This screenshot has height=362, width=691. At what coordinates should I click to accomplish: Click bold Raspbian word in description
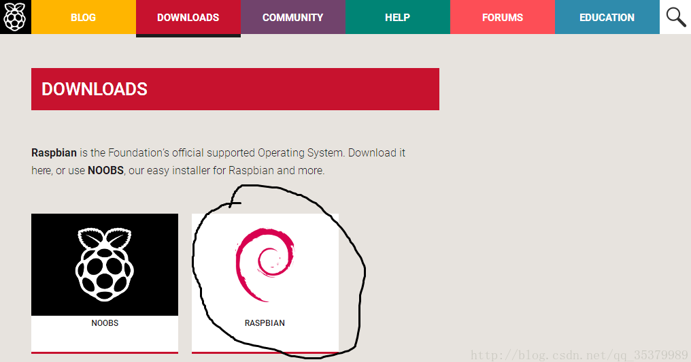(x=54, y=153)
